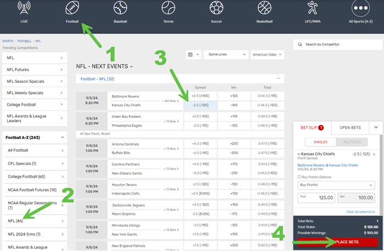Screen dimensions: 384x251
Task: Open the calendar date picker
Action: pyautogui.click(x=193, y=55)
